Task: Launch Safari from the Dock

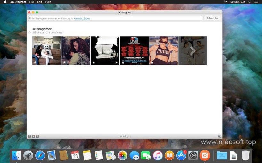Action: click(x=40, y=156)
